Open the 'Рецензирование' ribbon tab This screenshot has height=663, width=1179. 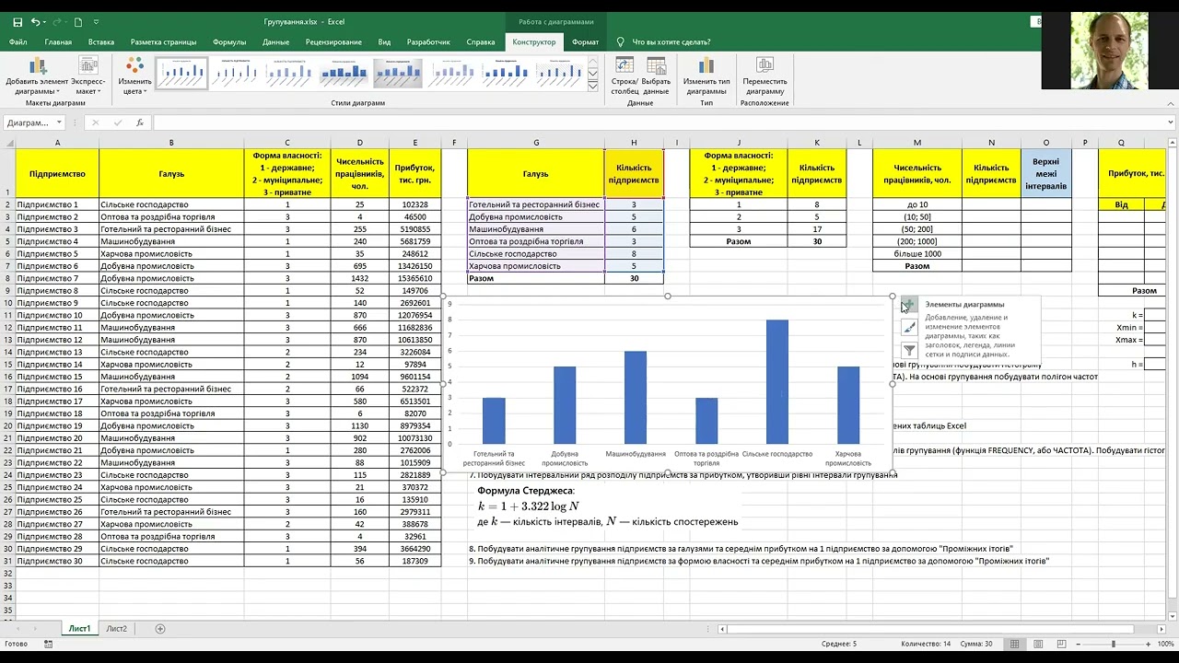coord(333,41)
